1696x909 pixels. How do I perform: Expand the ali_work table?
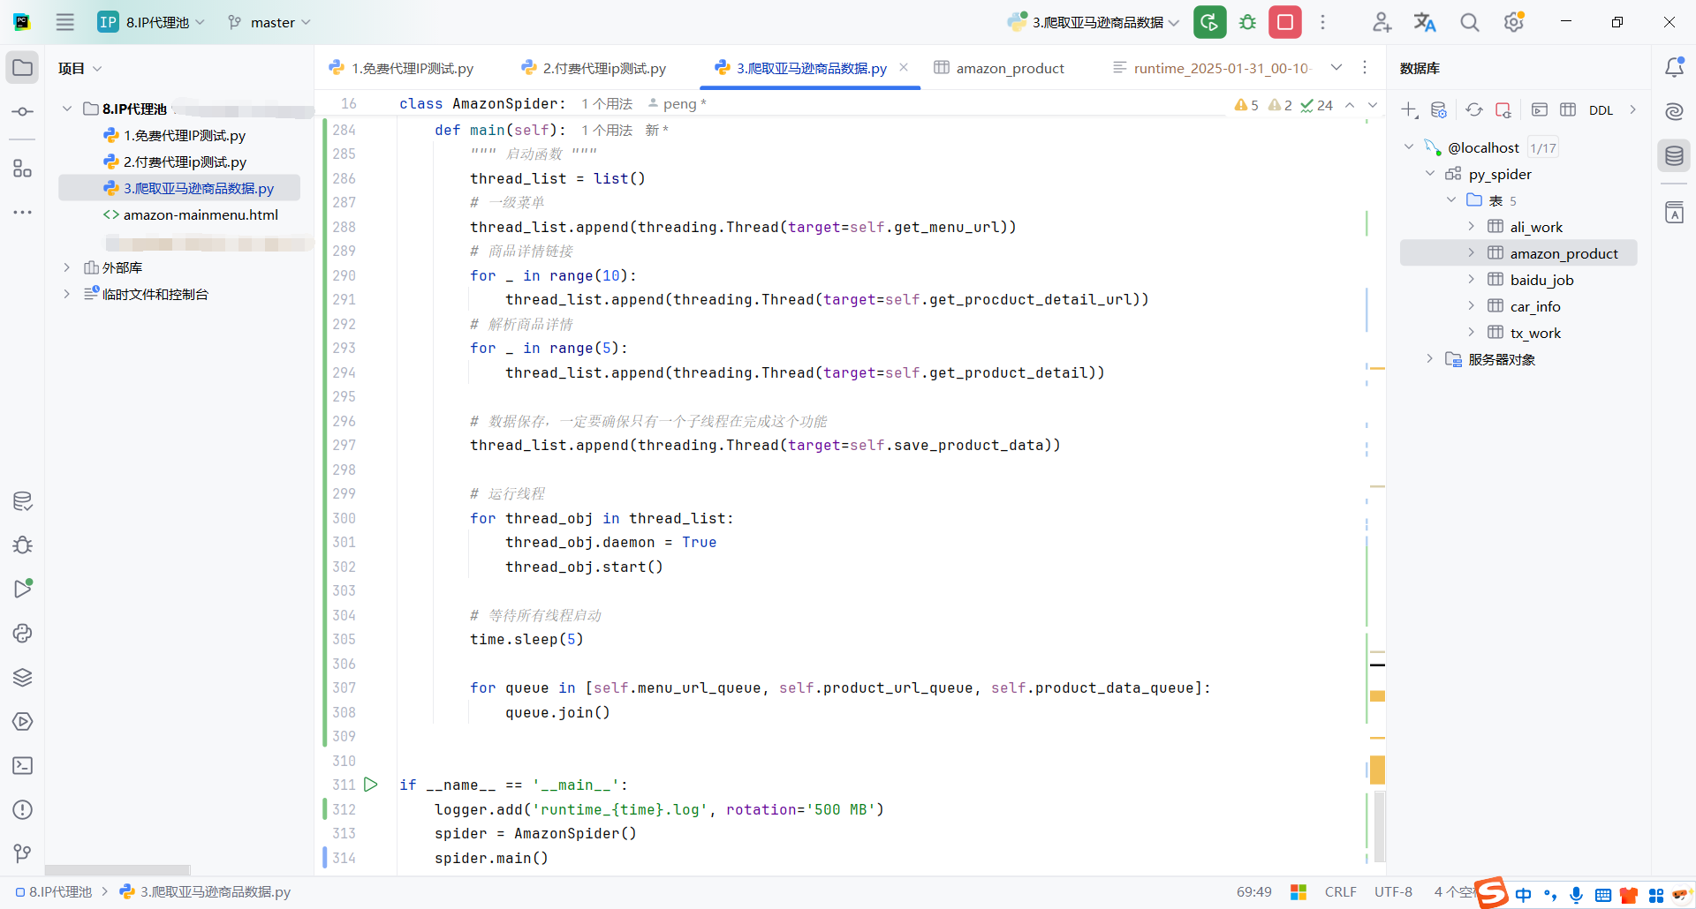[1471, 227]
